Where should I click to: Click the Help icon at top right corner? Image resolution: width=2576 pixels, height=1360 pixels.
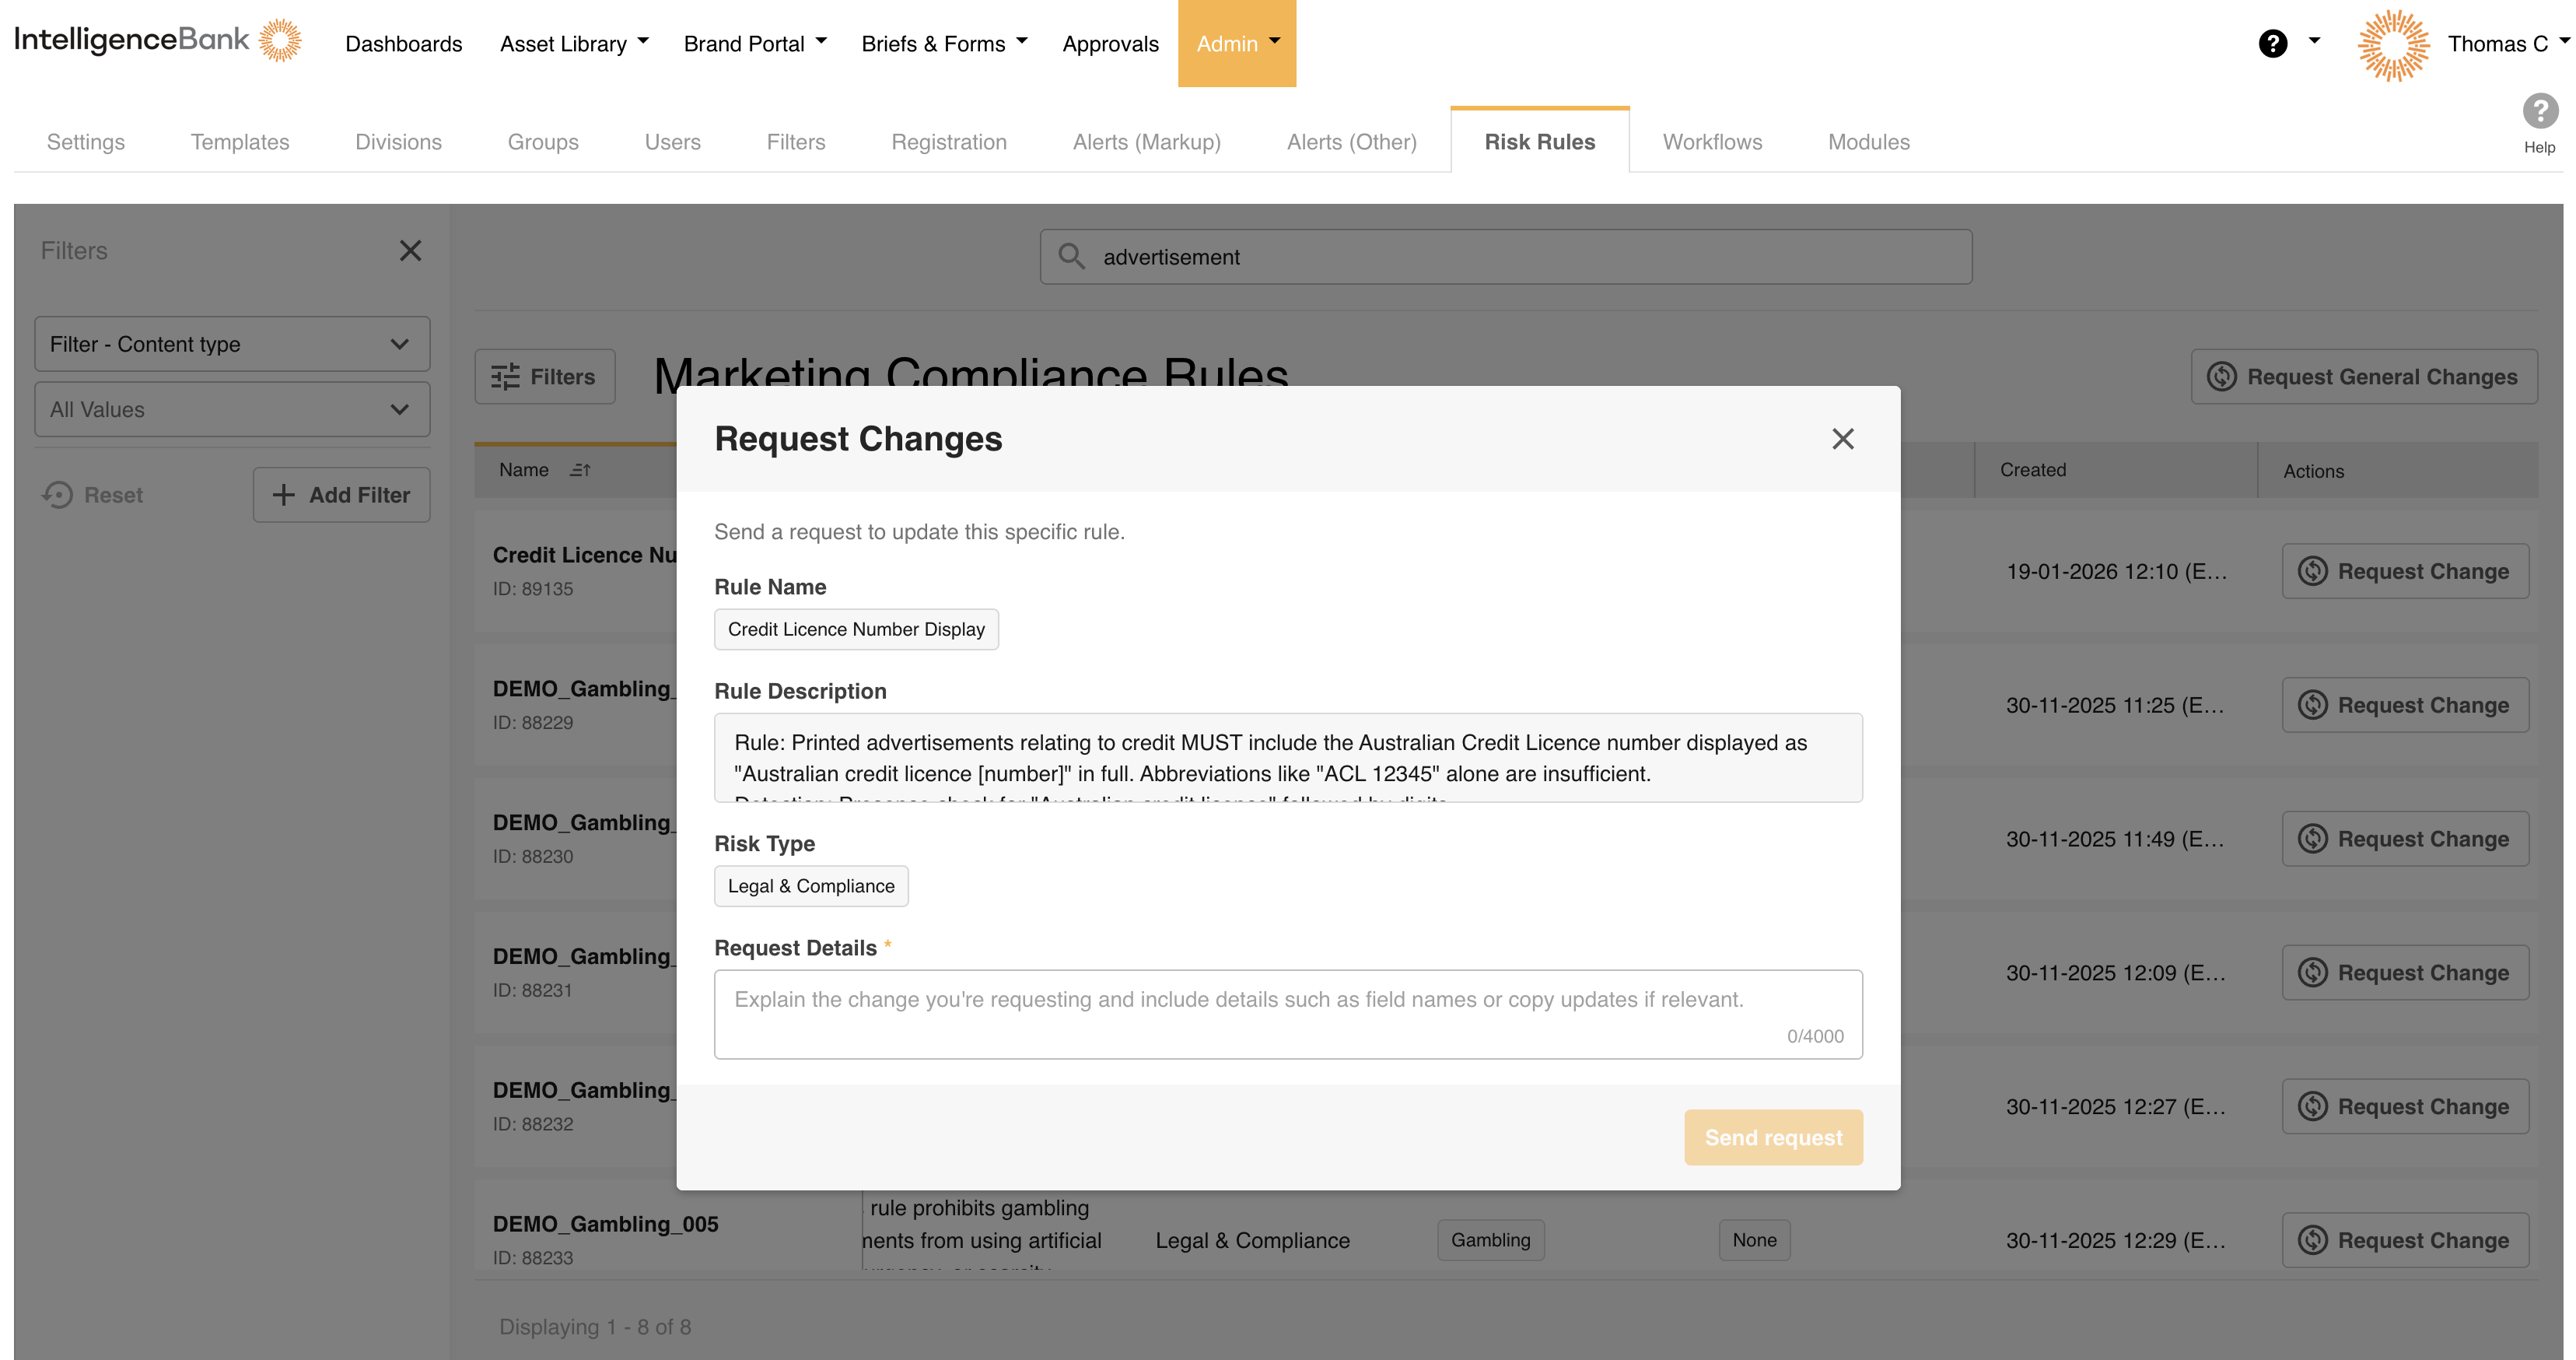click(2540, 113)
